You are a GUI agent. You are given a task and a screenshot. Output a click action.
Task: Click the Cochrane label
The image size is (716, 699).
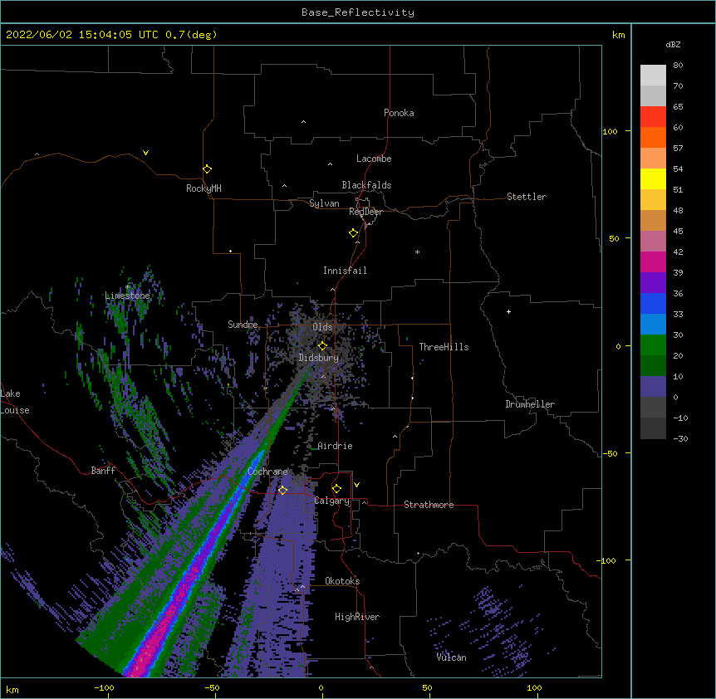(x=267, y=472)
